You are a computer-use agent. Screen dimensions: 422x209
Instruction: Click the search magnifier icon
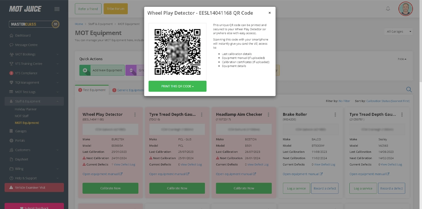409,89
